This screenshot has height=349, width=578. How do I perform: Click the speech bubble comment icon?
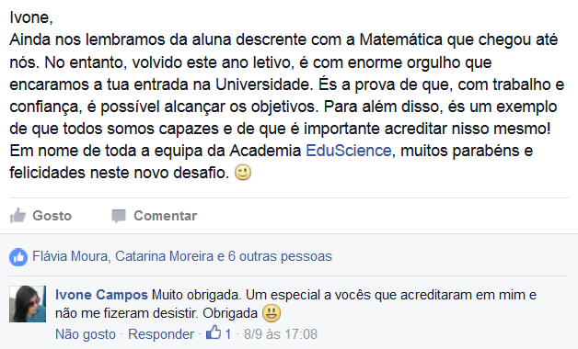coord(119,216)
